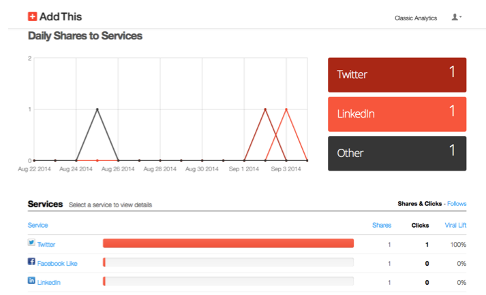Click the orange LinkedIn peak on Sep 3
Image resolution: width=486 pixels, height=295 pixels.
[x=286, y=109]
